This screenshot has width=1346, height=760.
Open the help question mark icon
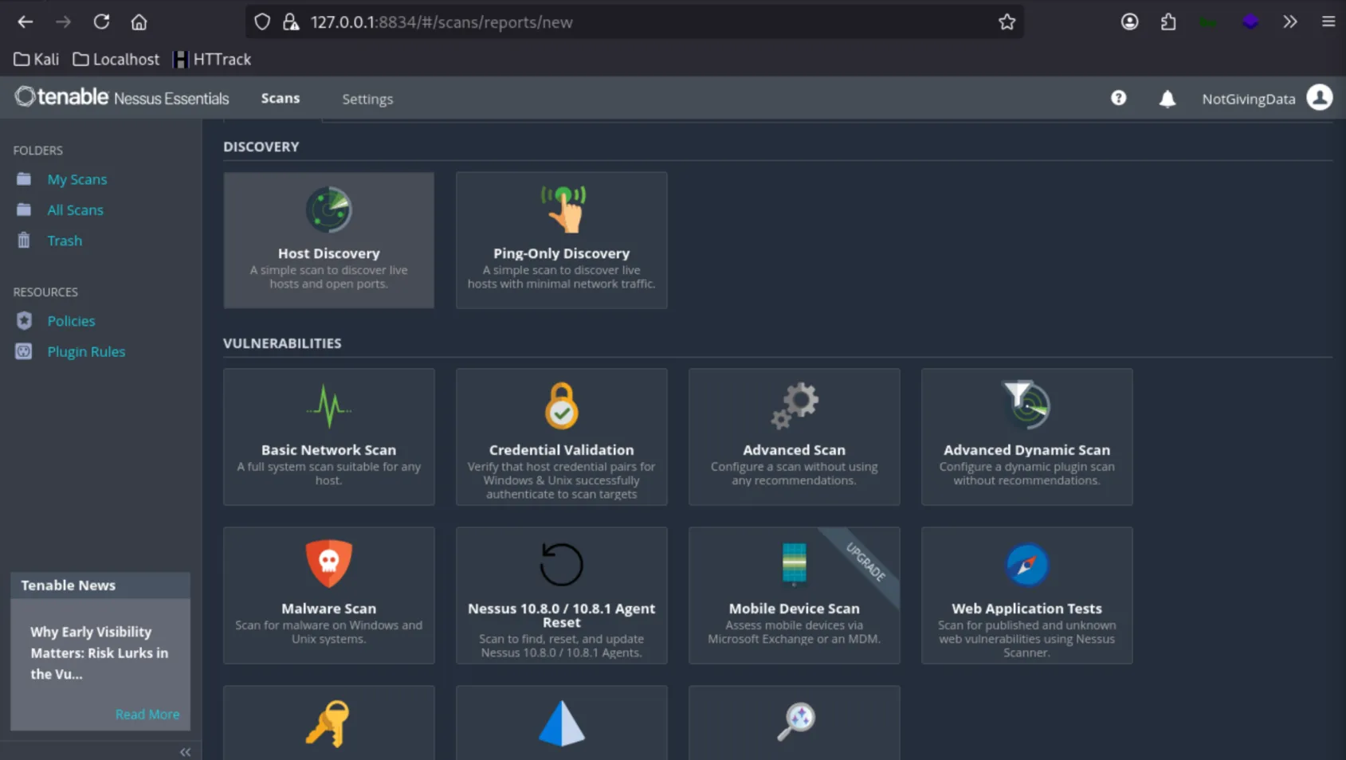(1119, 98)
